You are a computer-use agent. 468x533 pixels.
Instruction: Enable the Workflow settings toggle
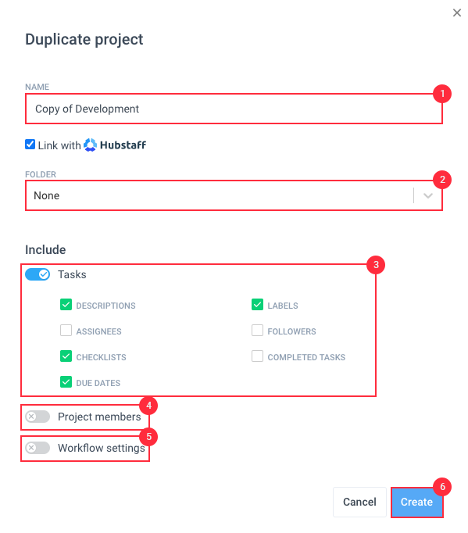[x=38, y=448]
